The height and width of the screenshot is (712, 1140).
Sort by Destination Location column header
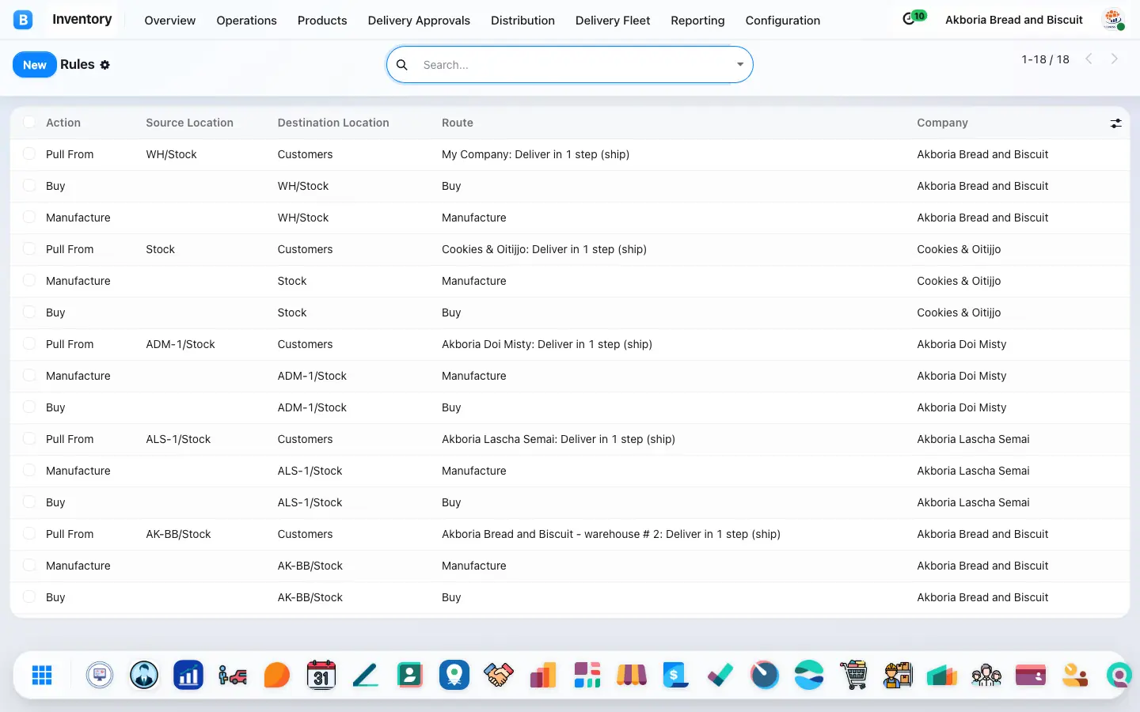[x=333, y=123]
